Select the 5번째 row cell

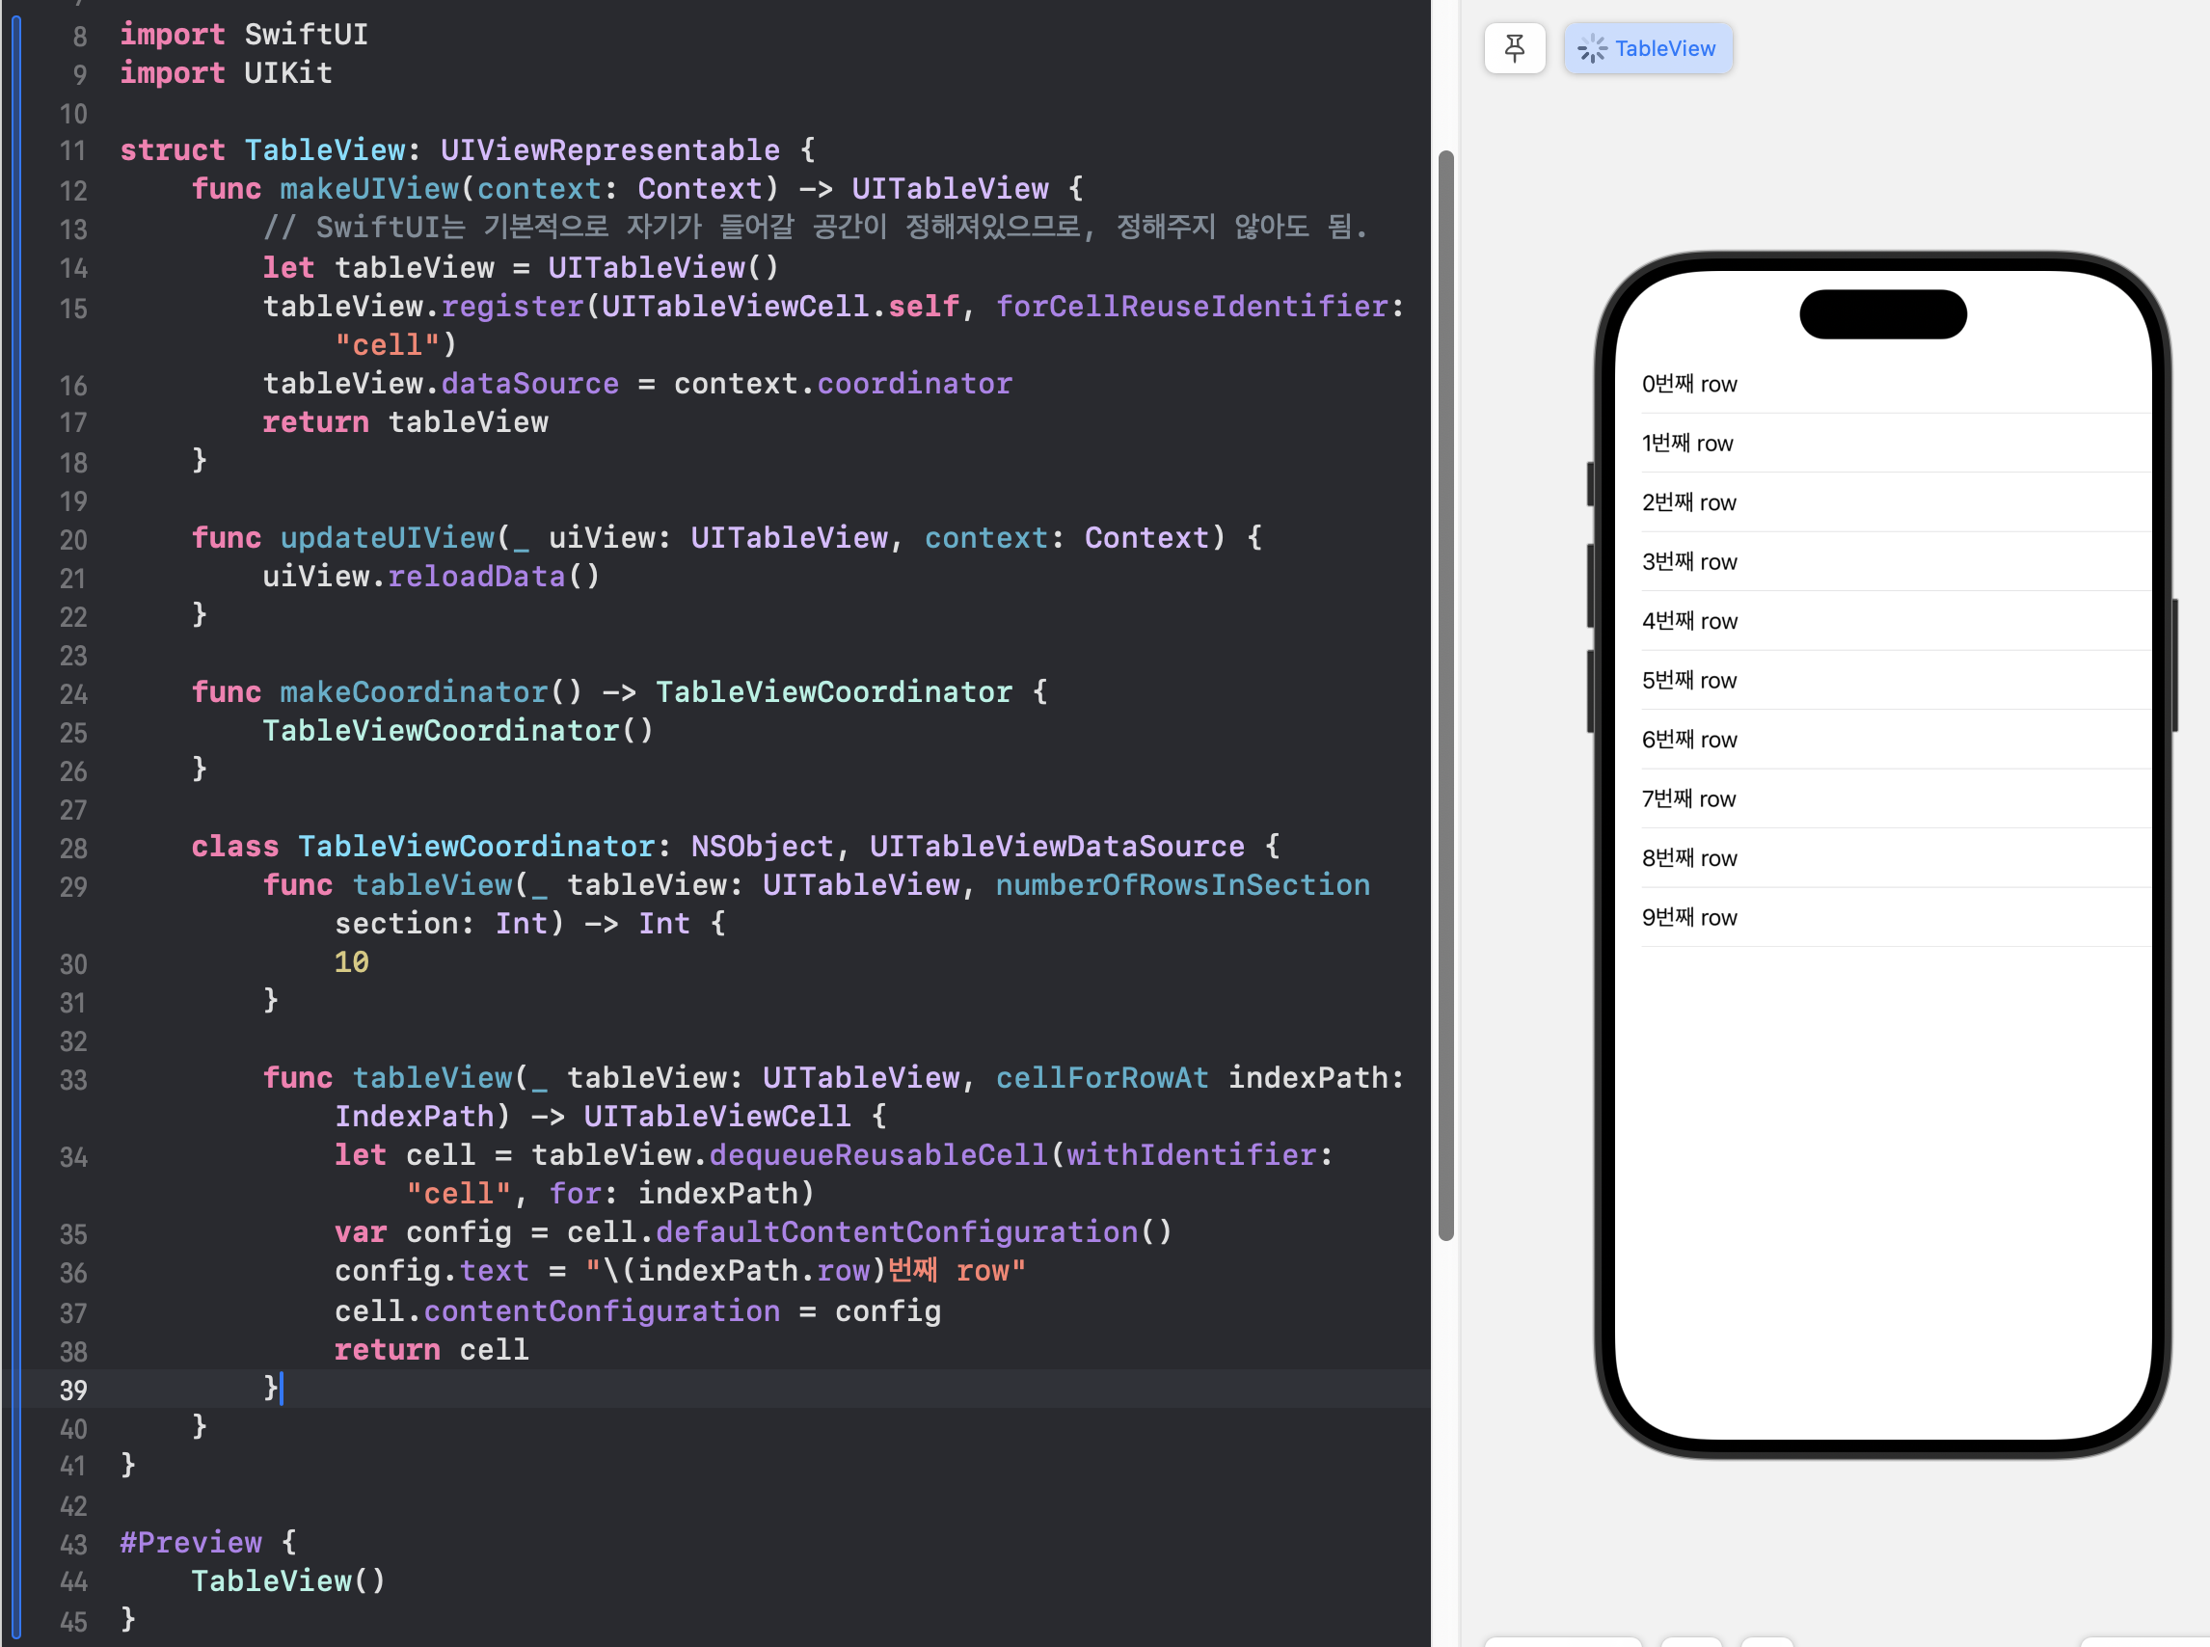(1687, 680)
